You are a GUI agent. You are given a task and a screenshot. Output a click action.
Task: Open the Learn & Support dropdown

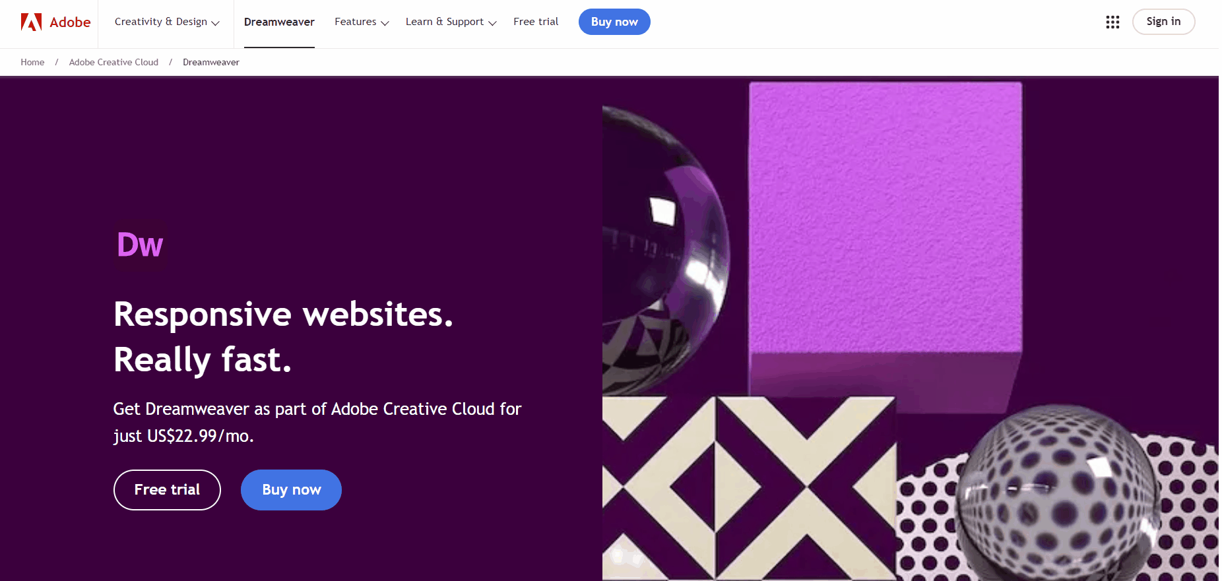451,22
